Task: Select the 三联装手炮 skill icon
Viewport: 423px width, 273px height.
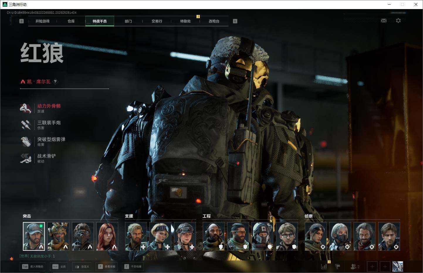Action: tap(26, 125)
